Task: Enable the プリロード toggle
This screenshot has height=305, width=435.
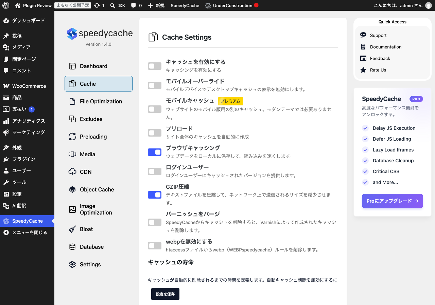Action: pos(155,133)
